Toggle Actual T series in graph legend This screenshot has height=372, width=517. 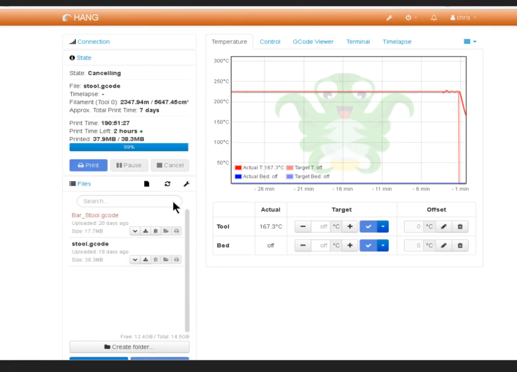click(259, 168)
